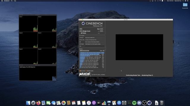Click the Core 1 usage graph
Viewport: 190px width, 106px height.
(x=28, y=24)
